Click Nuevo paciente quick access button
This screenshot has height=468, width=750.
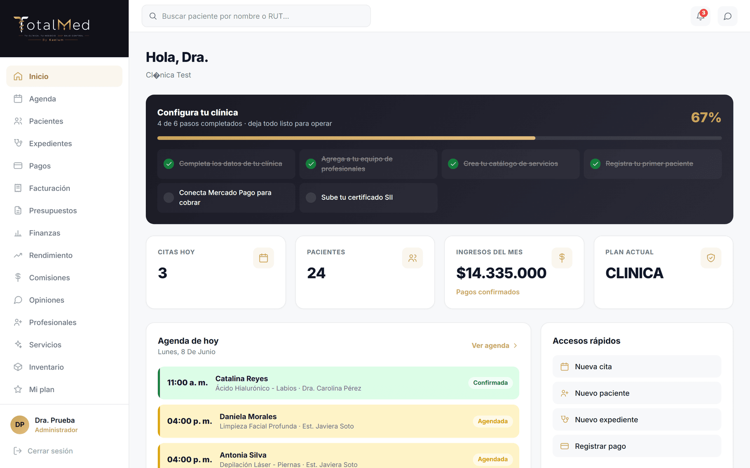pos(637,393)
